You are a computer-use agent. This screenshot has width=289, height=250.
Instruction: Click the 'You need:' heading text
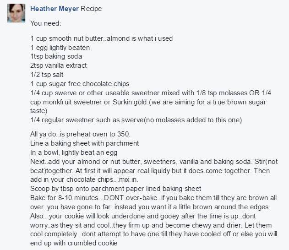tap(46, 23)
